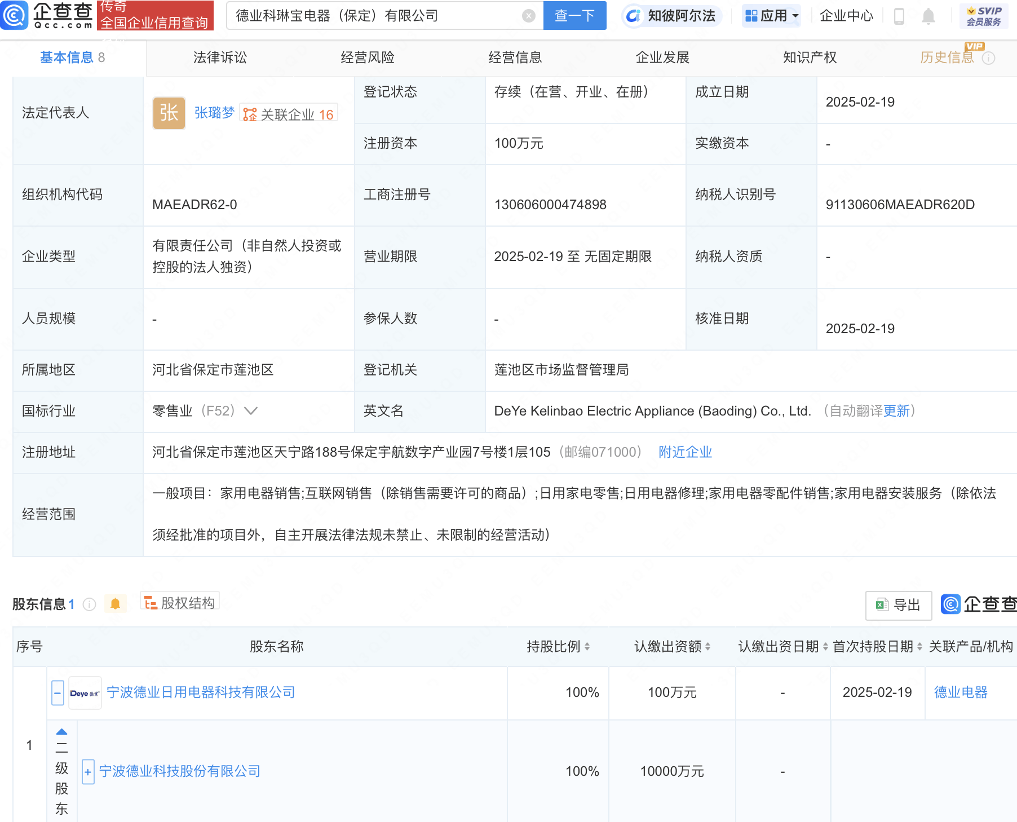Collapse the 宁波德业日用电器科技有限公司 shareholder row
The height and width of the screenshot is (822, 1017).
pos(57,693)
